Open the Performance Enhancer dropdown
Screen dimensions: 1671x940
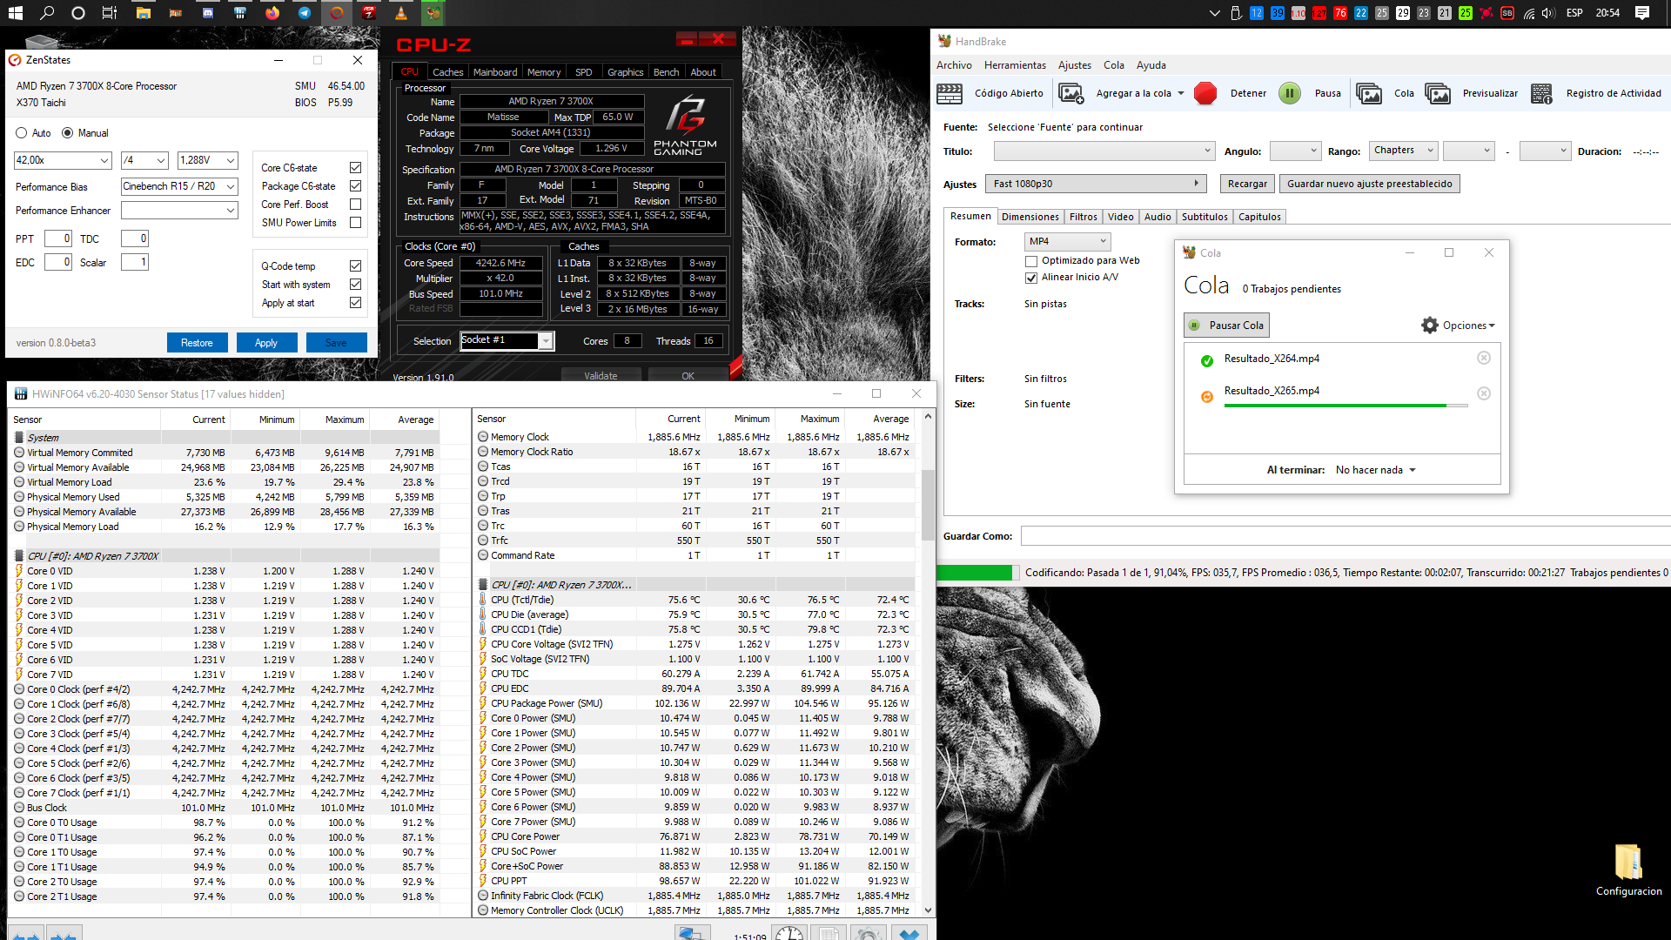[179, 210]
